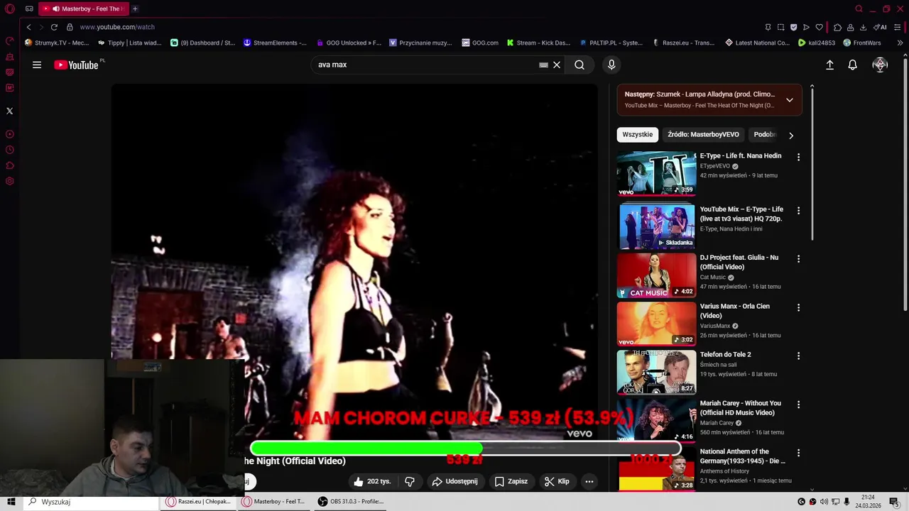Viewport: 909px width, 511px height.
Task: Click the Klip scissors button
Action: click(x=557, y=481)
